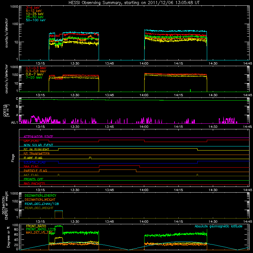Pick the 50-100 keV legend label
The height and width of the screenshot is (253, 253).
click(x=36, y=20)
